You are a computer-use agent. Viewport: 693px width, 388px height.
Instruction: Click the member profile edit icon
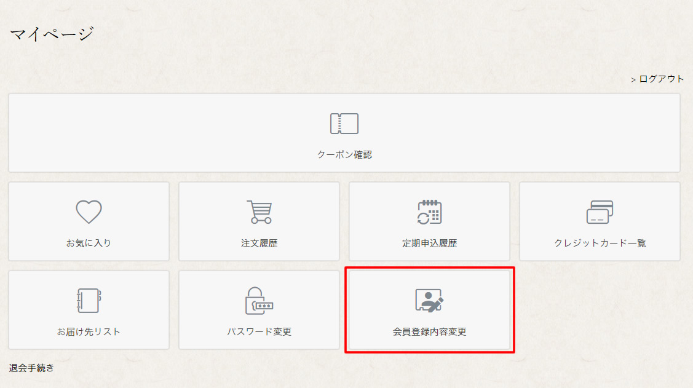pyautogui.click(x=429, y=301)
